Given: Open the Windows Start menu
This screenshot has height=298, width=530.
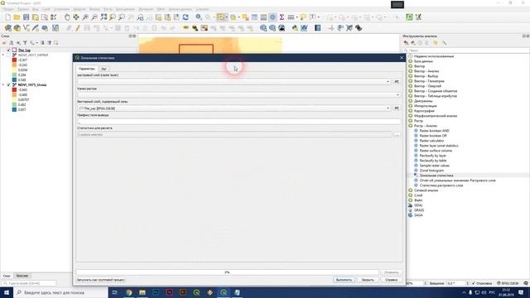Looking at the screenshot, I should (7, 292).
